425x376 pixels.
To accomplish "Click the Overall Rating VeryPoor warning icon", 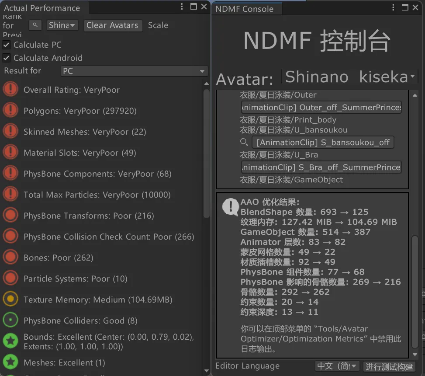I will tap(10, 89).
